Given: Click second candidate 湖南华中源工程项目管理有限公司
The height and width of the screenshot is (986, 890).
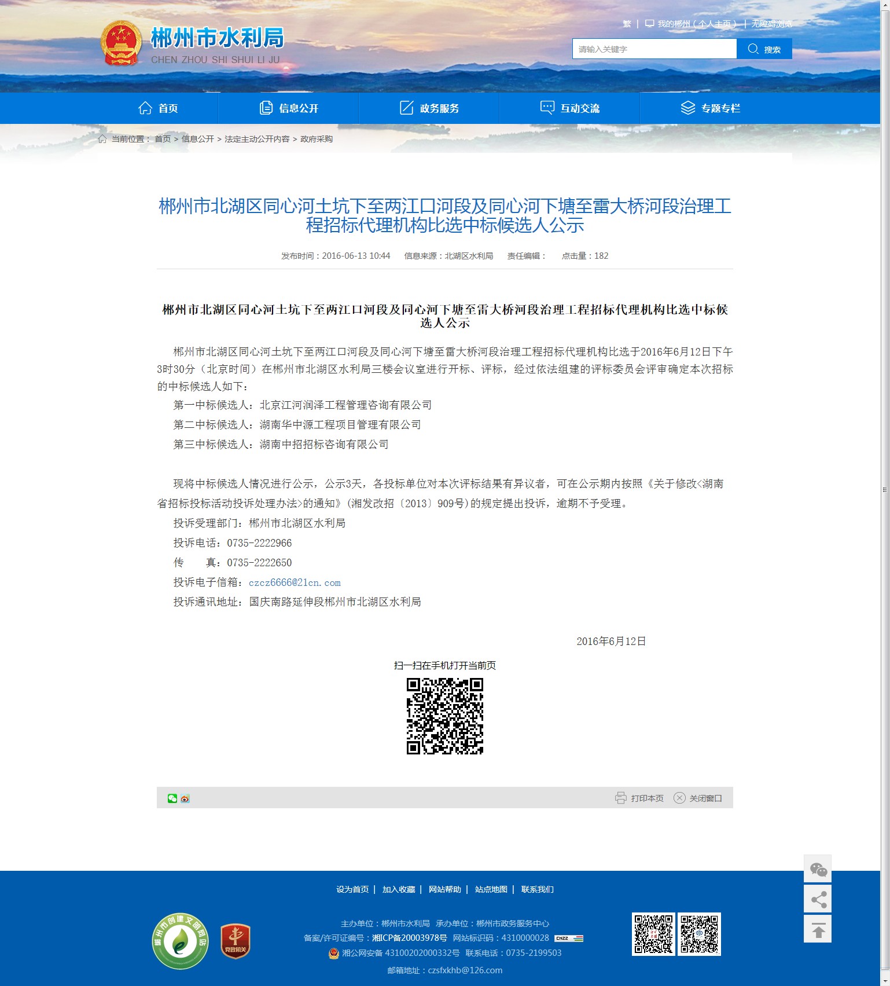Looking at the screenshot, I should pos(340,425).
